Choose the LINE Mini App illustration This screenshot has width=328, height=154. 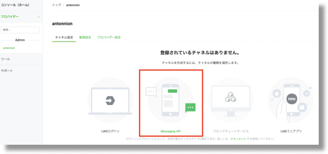tap(291, 101)
